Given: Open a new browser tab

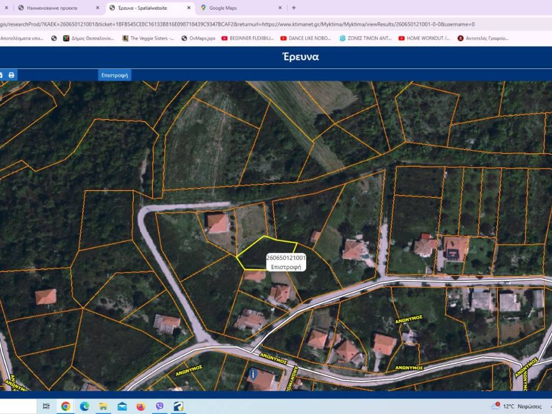Looking at the screenshot, I should click(x=293, y=8).
